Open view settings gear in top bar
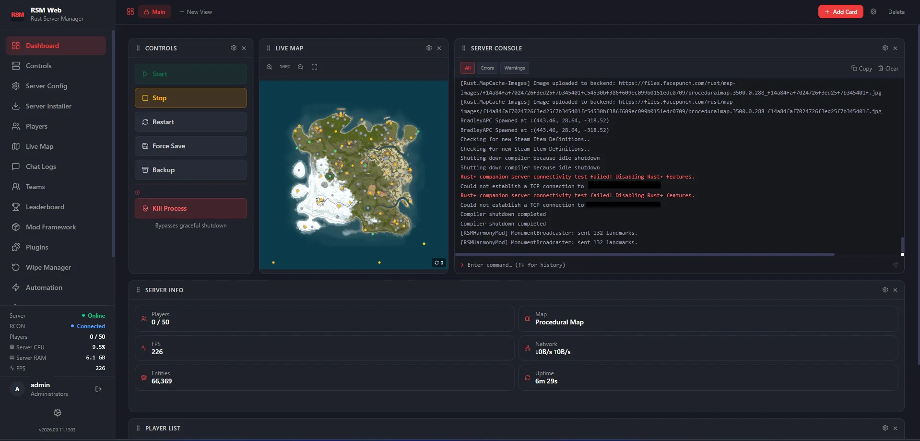The image size is (920, 441). pyautogui.click(x=873, y=12)
